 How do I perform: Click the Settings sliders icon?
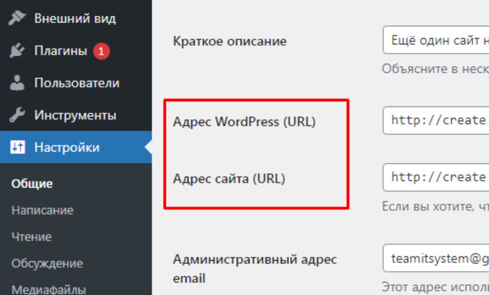point(17,147)
